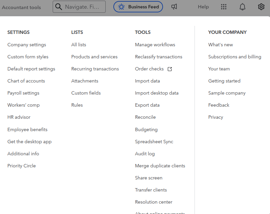The width and height of the screenshot is (270, 214).
Task: Open Manage workflows
Action: [x=155, y=45]
